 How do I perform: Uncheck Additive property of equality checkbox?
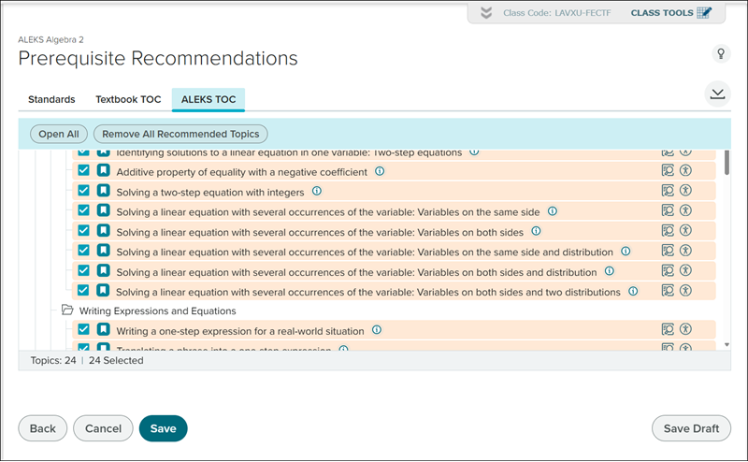(x=84, y=172)
